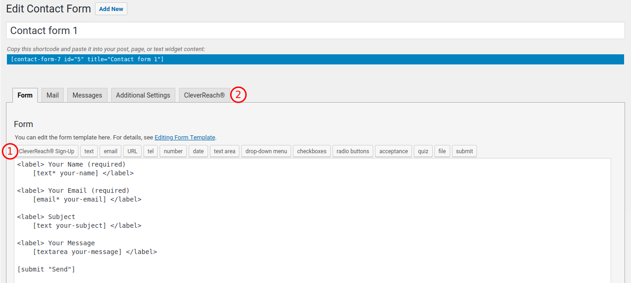Insert a submit button tag
The height and width of the screenshot is (283, 631).
coord(464,151)
